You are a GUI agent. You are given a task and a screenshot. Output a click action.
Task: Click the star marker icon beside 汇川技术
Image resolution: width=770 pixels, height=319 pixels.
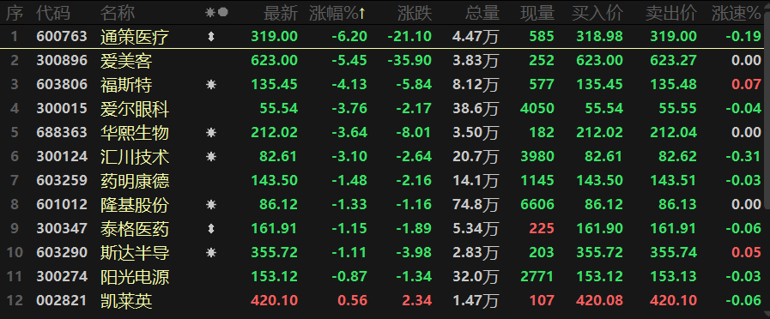[211, 157]
